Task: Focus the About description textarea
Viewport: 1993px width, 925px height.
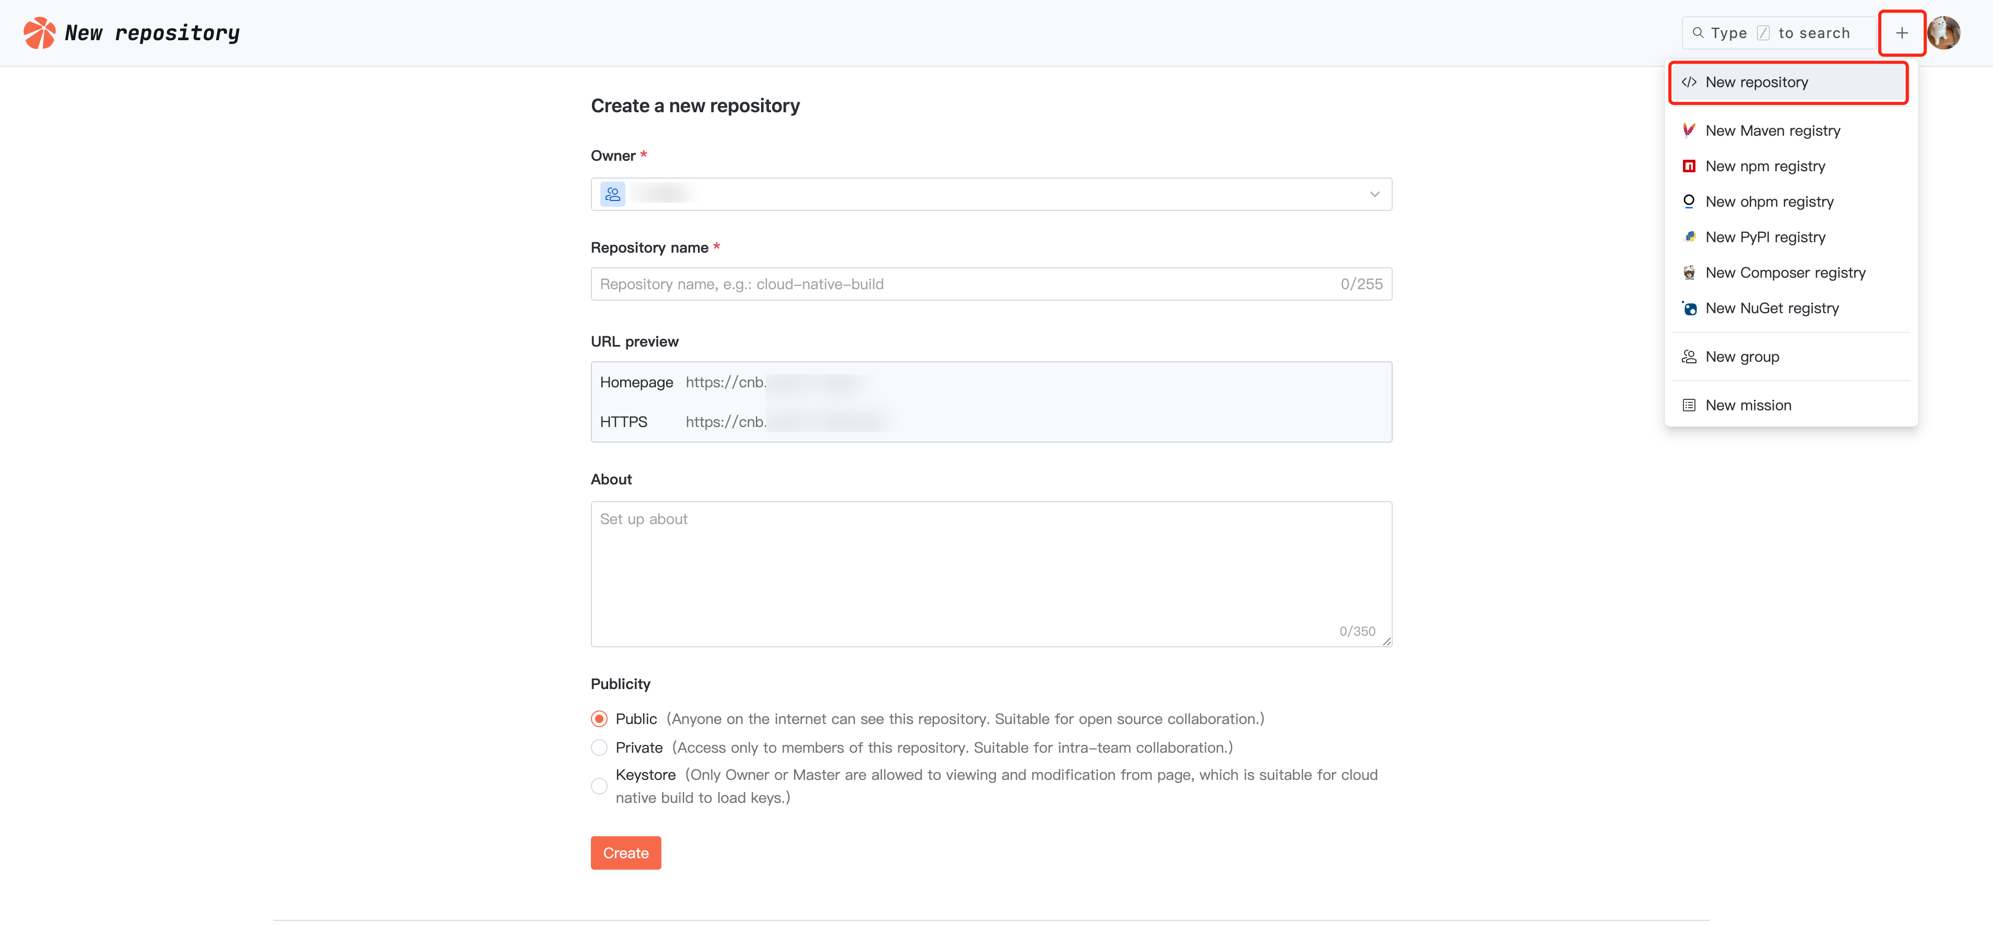Action: [990, 574]
